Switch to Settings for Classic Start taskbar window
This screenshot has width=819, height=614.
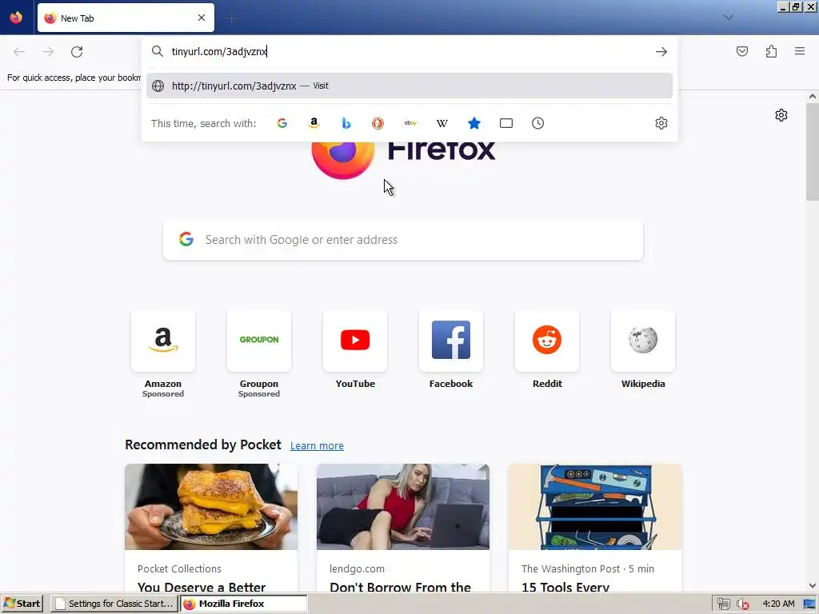click(114, 604)
